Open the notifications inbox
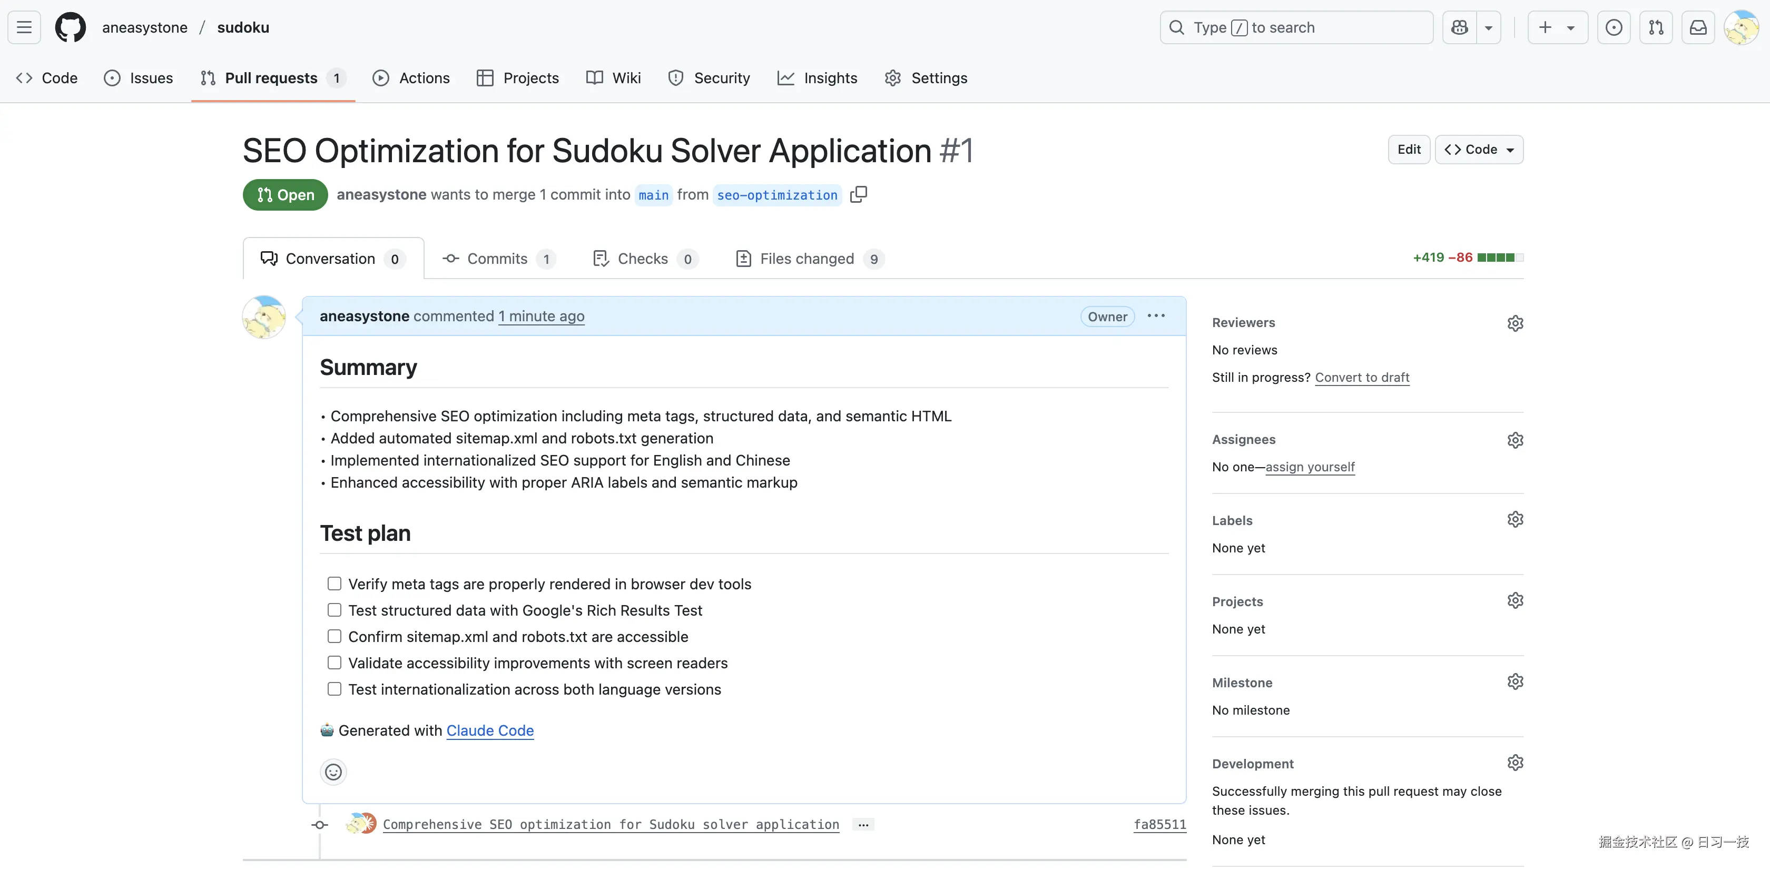The image size is (1770, 870). [x=1698, y=27]
